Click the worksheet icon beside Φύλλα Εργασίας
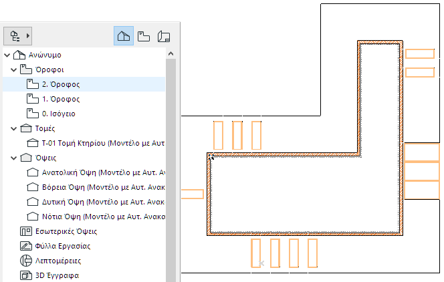 click(x=26, y=246)
